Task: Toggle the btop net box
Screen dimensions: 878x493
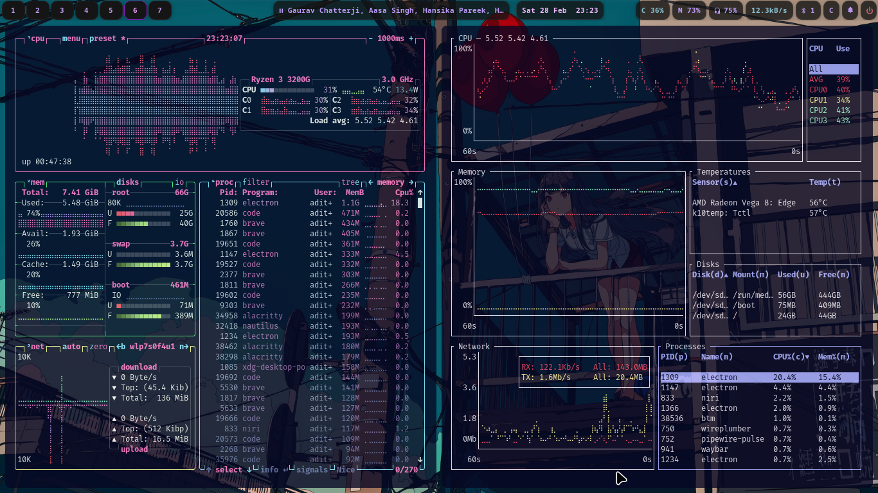Action: (x=37, y=347)
